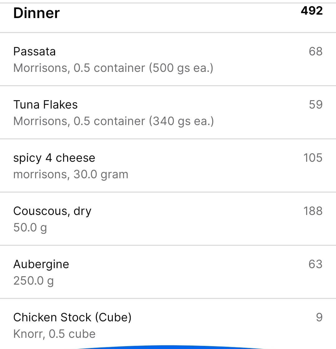Click the 59 calorie value for Tuna Flakes
Viewport: 336px width, 349px height.
[315, 105]
